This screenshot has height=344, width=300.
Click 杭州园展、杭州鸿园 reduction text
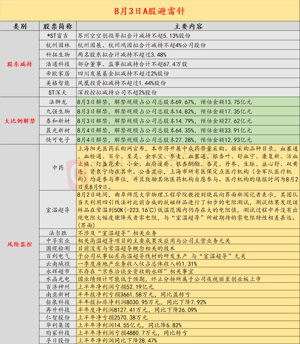tap(142, 45)
